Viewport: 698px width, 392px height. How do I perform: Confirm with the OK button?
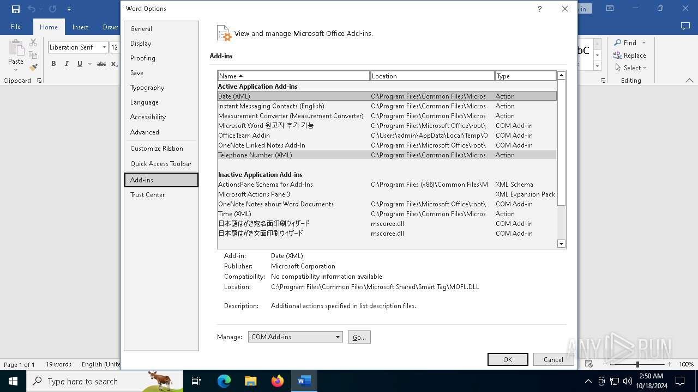tap(508, 359)
